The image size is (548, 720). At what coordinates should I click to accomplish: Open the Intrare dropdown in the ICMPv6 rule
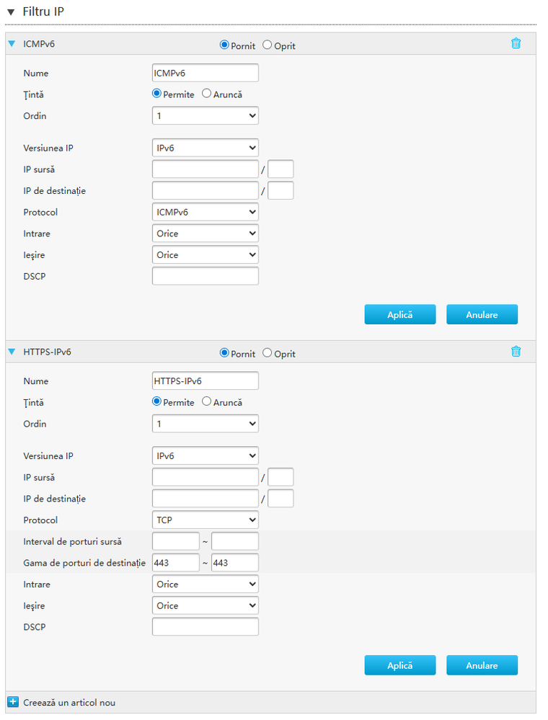click(x=205, y=233)
